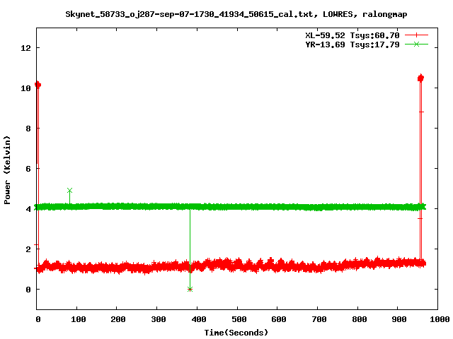The width and height of the screenshot is (453, 339).
Task: Click x-axis tick label 200
Action: pos(118,319)
